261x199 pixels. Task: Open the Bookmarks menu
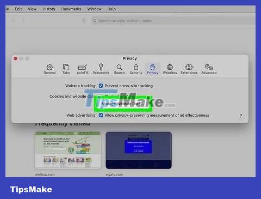(x=71, y=9)
